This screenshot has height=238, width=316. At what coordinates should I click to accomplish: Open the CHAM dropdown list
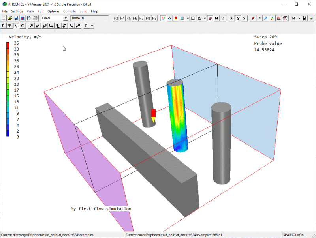click(x=66, y=18)
